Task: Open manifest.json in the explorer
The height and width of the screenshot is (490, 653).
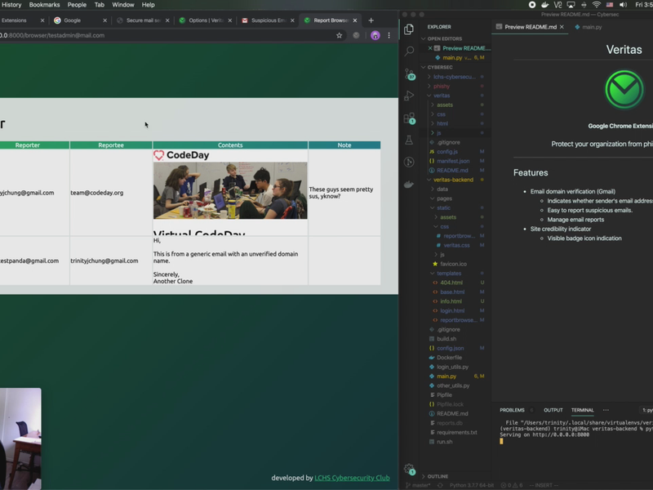Action: [x=453, y=161]
